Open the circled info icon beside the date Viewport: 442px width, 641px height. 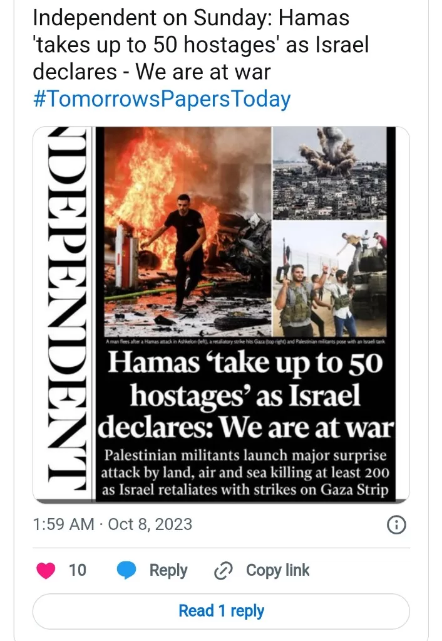click(397, 524)
